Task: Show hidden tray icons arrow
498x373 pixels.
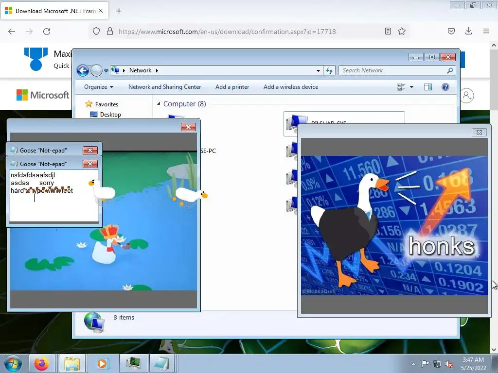Action: click(413, 364)
